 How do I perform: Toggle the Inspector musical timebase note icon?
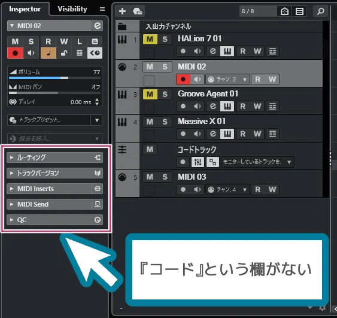click(x=48, y=53)
